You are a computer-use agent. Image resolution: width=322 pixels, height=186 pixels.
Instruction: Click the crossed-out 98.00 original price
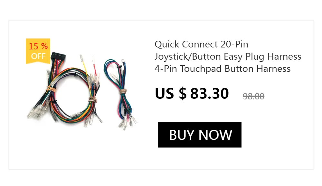(x=253, y=96)
